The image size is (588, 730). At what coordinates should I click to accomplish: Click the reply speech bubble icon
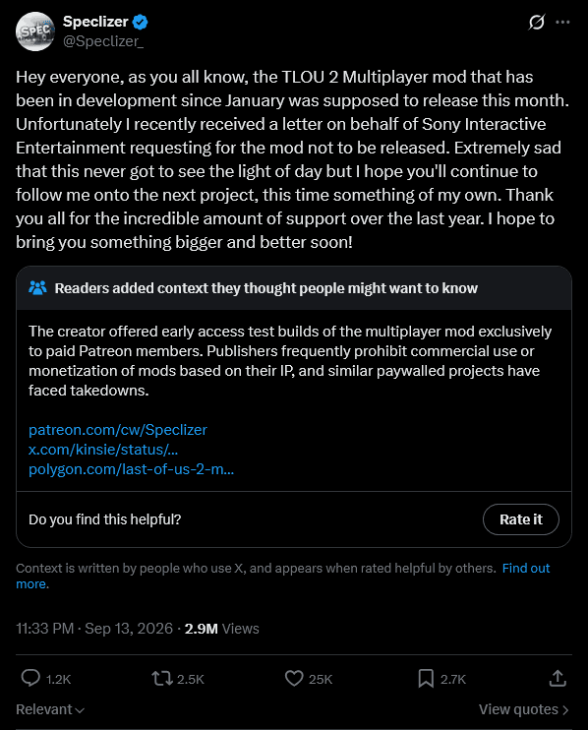pos(30,678)
